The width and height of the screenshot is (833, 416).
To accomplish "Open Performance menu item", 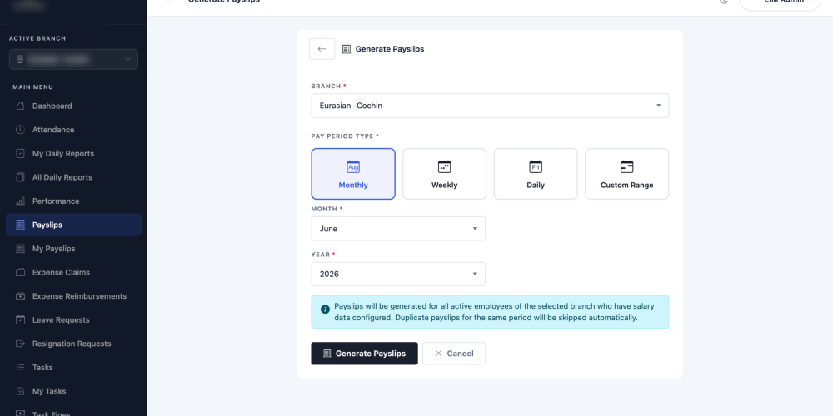I will pyautogui.click(x=73, y=201).
